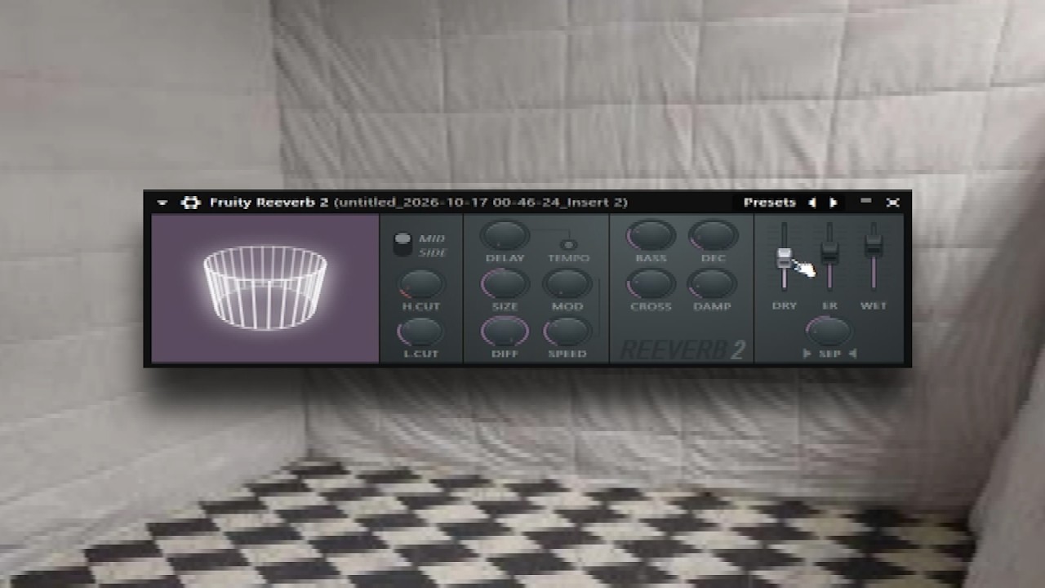Click the Fruity Reeverb 2 title text
The height and width of the screenshot is (588, 1045).
tap(269, 203)
